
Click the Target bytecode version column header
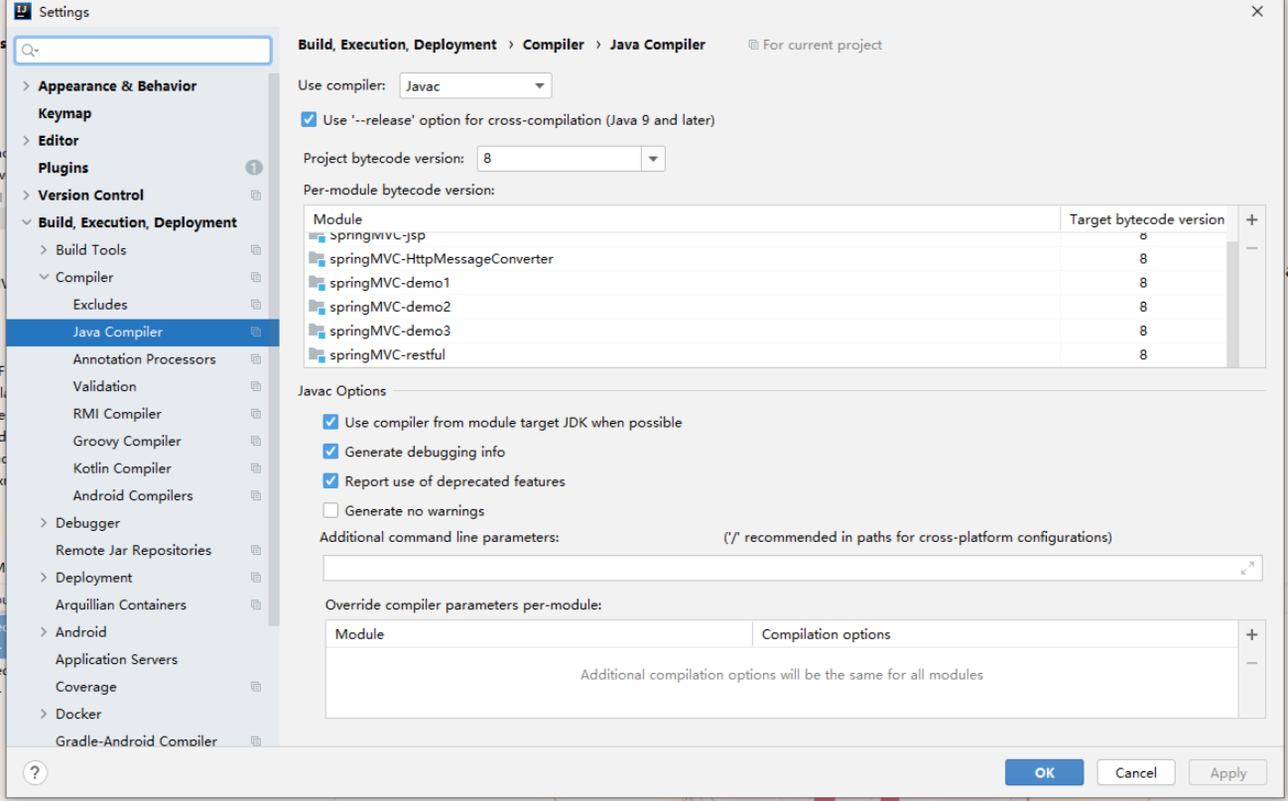pos(1147,219)
